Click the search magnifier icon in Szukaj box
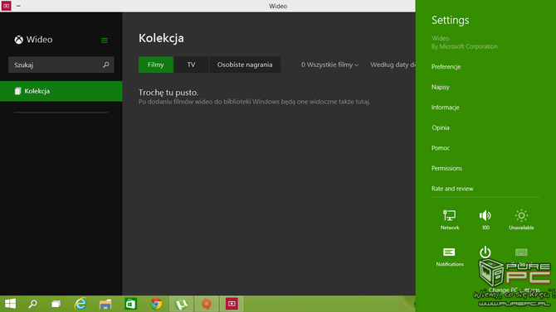The height and width of the screenshot is (312, 556). tap(105, 65)
